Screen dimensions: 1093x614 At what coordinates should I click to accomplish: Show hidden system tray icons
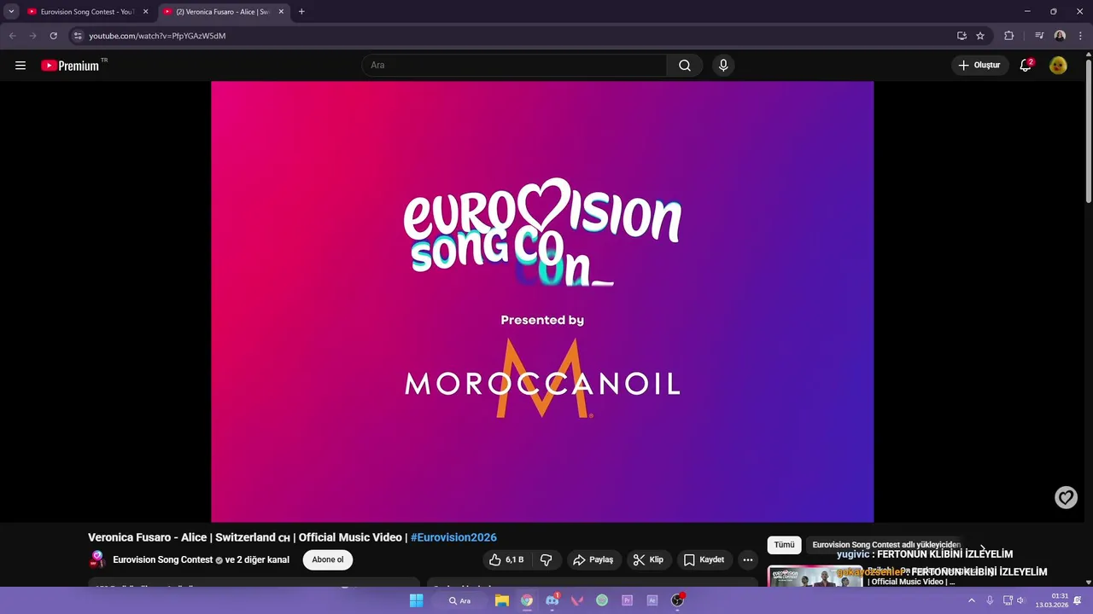[x=971, y=600]
